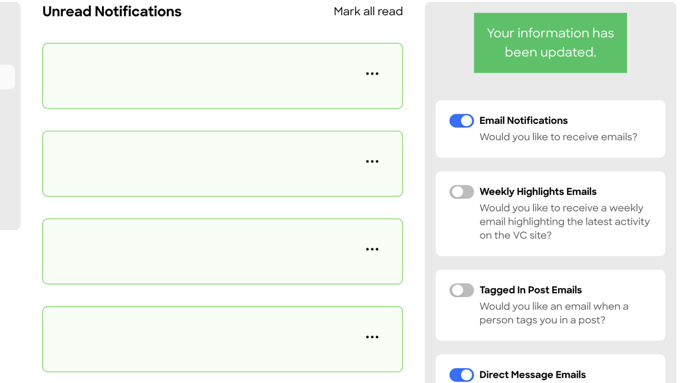Open three-dot menu on fourth unread notification
Screen dimensions: 681x383
(x=372, y=337)
